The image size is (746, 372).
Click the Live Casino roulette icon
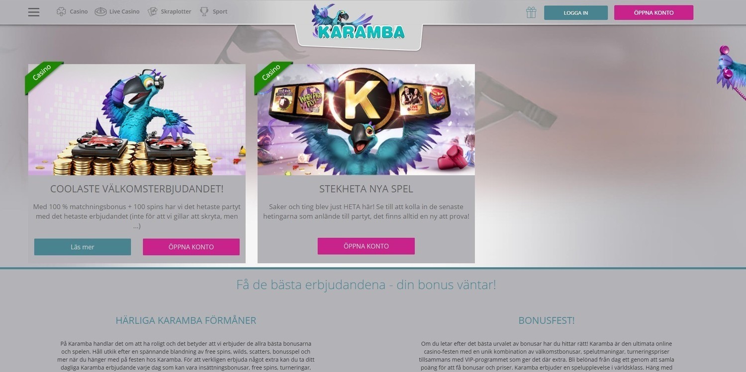(100, 12)
